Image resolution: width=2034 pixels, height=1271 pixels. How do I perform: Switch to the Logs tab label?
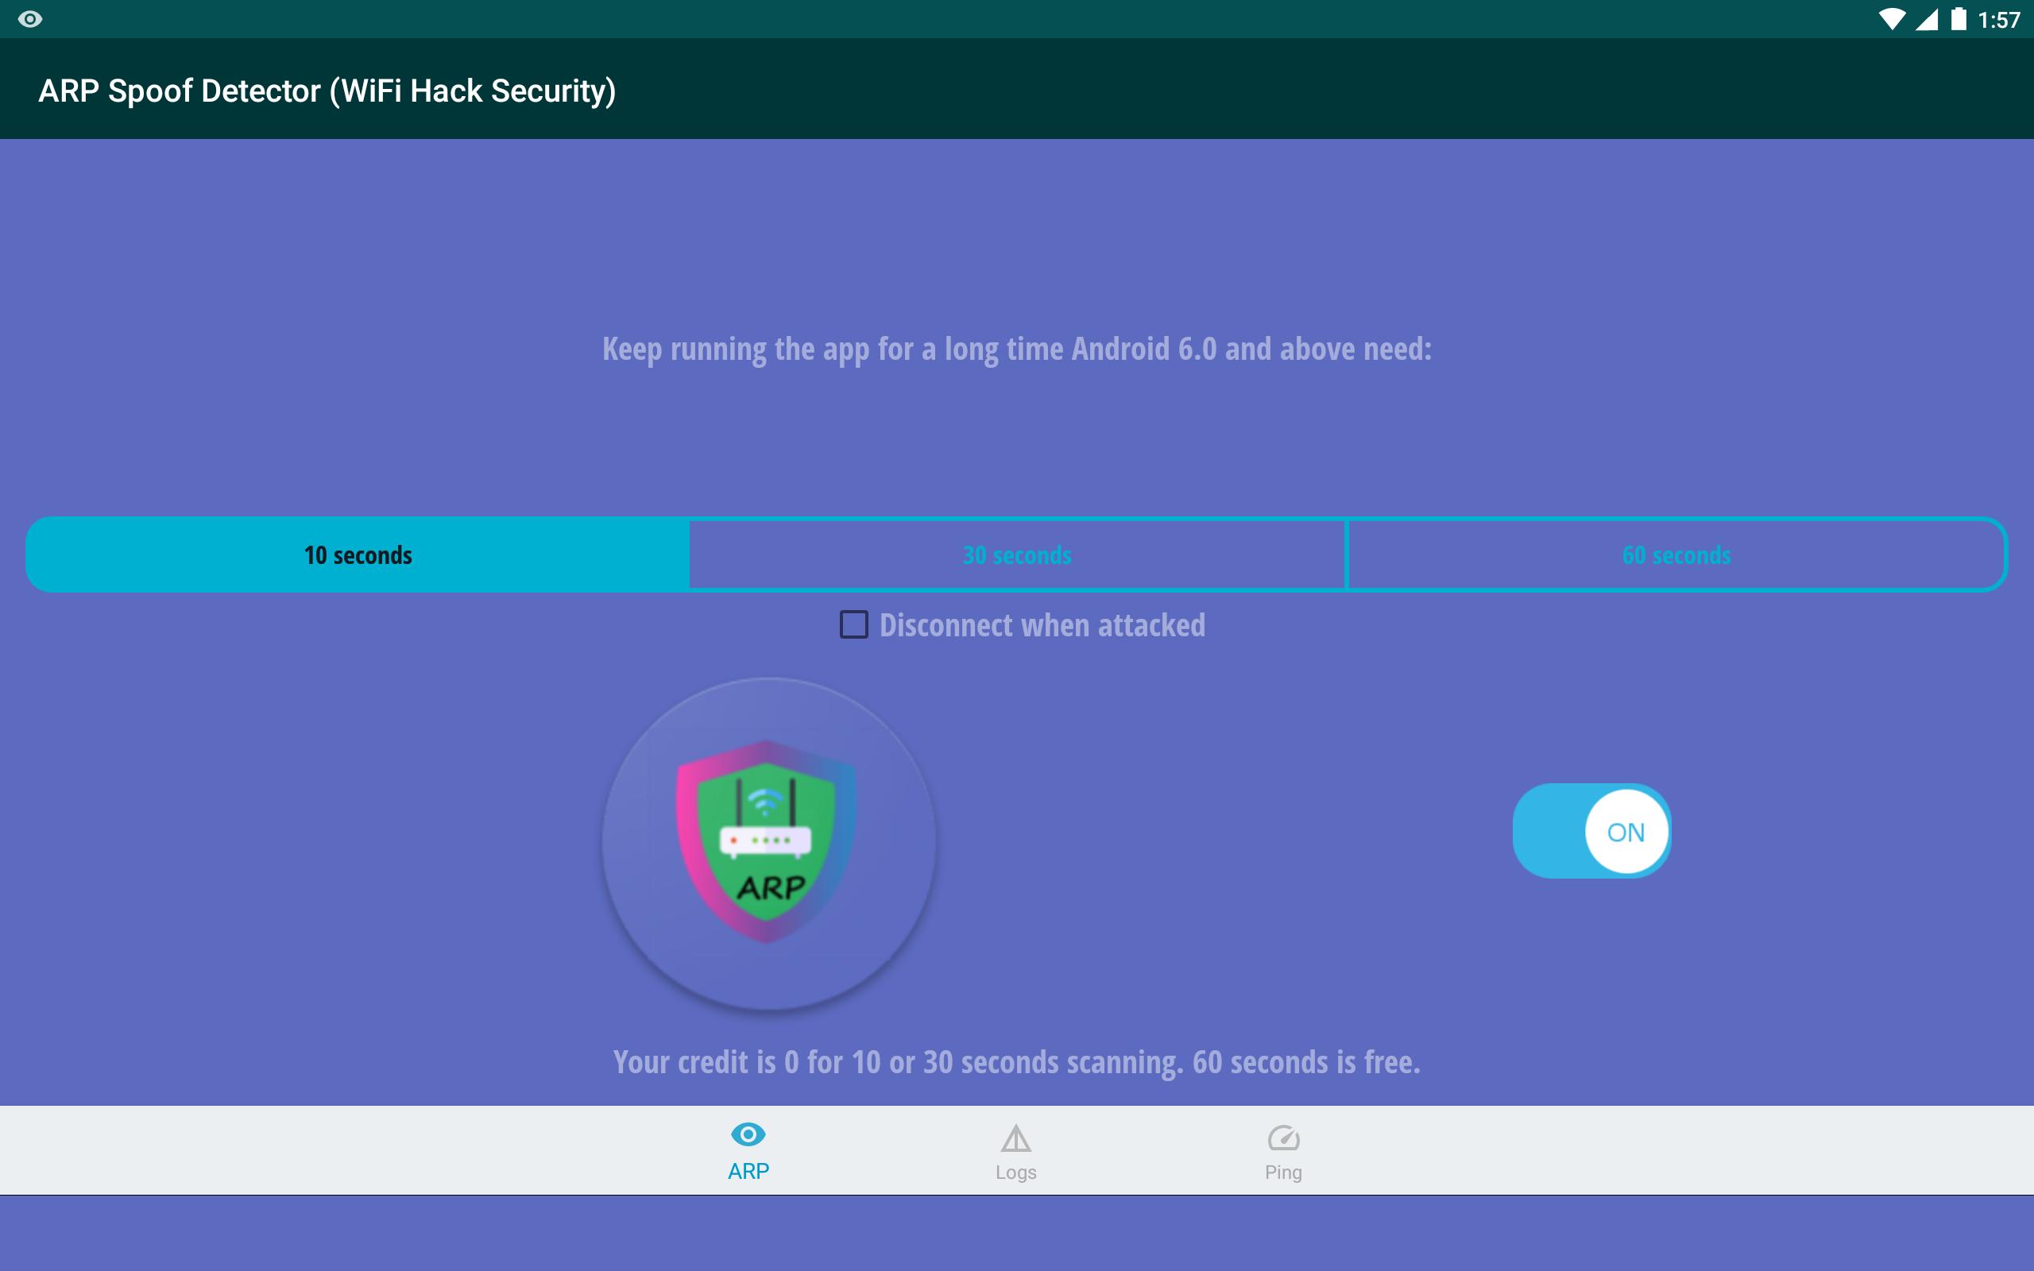click(x=1015, y=1172)
